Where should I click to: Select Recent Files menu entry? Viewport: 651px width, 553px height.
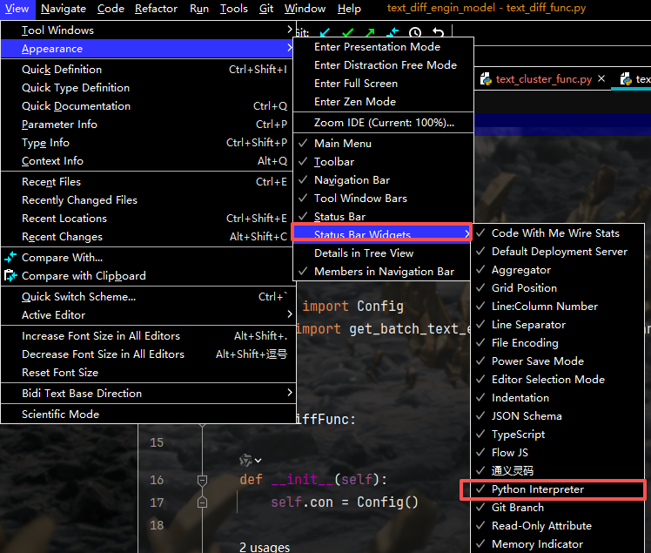click(147, 181)
